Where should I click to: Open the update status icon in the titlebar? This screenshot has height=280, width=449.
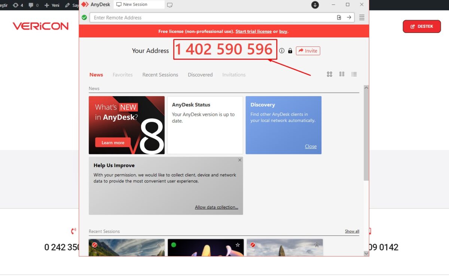pos(315,5)
